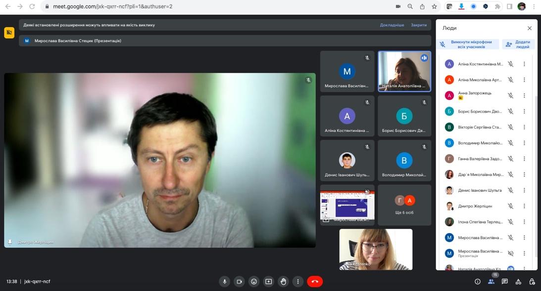Mute Вікторія Сергіївна in people list
541x291 pixels.
(x=511, y=127)
